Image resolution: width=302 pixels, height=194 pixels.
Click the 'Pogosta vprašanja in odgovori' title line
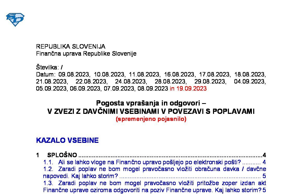(x=151, y=103)
